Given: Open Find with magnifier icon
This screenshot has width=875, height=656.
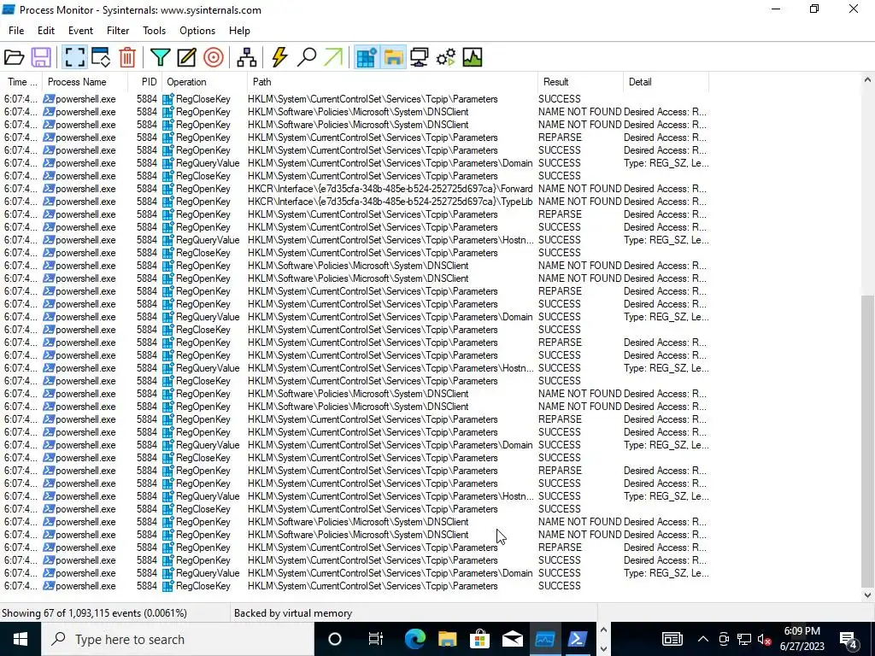Looking at the screenshot, I should [307, 57].
